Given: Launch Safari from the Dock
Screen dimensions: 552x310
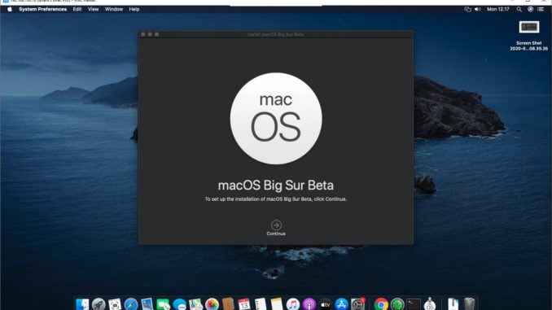Looking at the screenshot, I should point(131,304).
